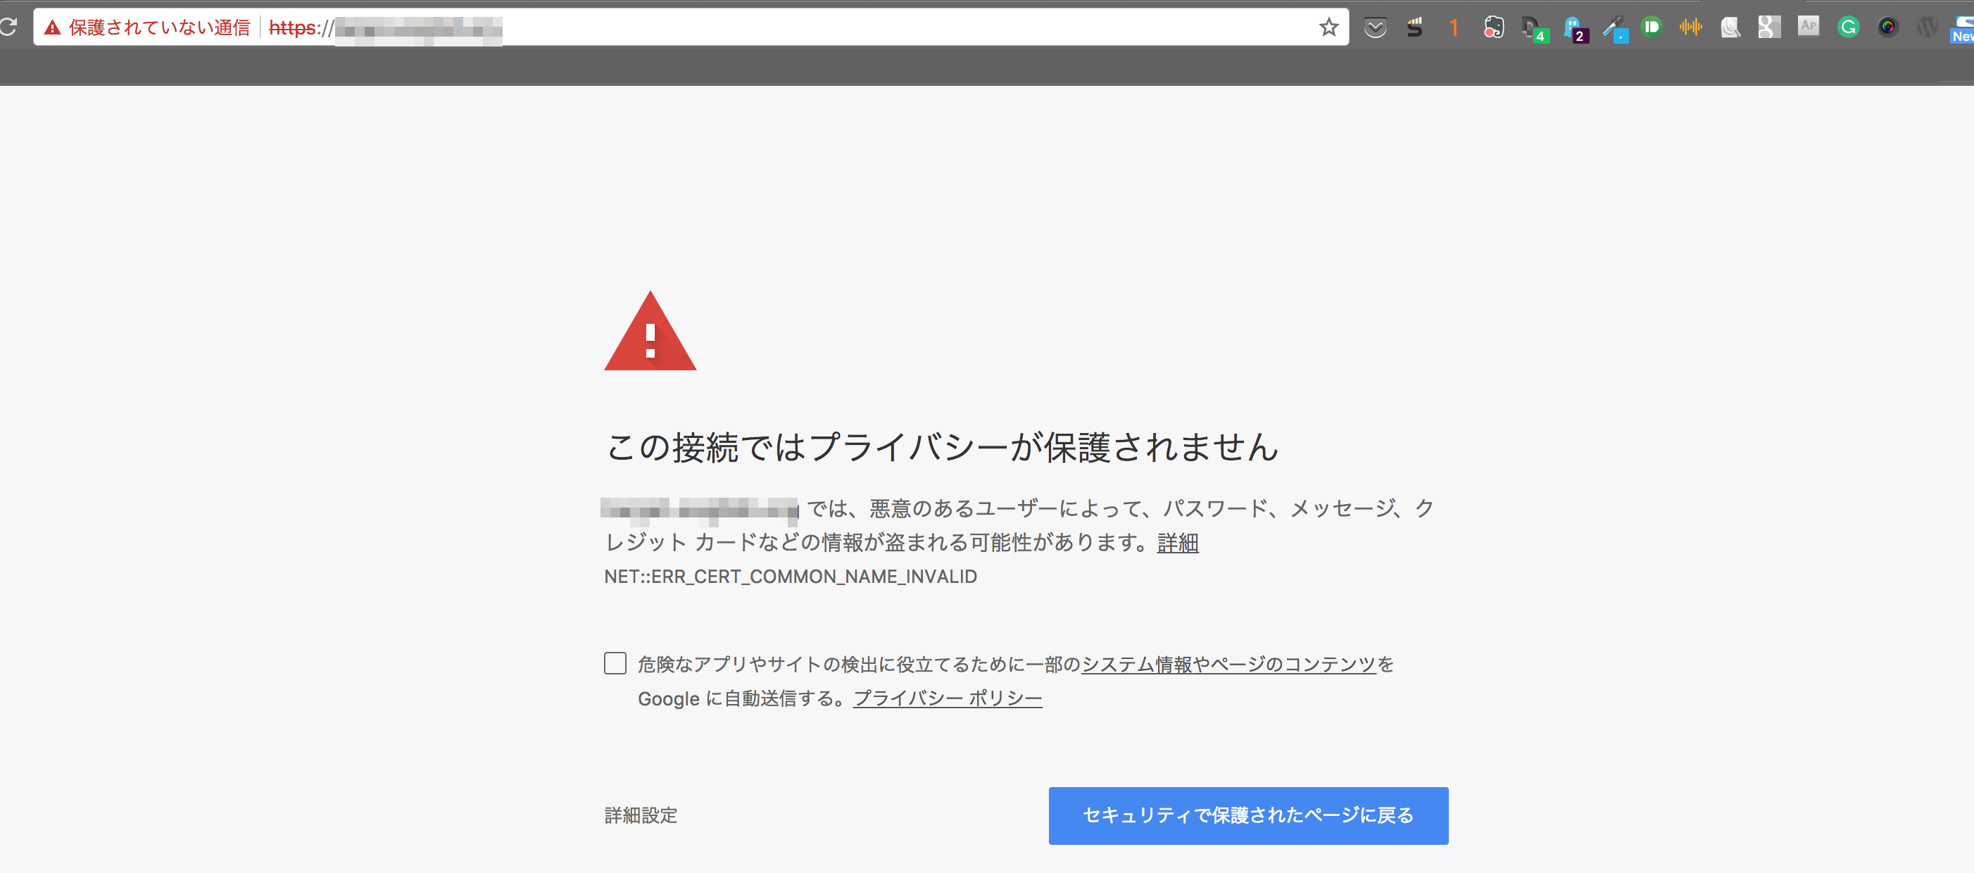
Task: Open the camera lens extension icon
Action: click(1890, 27)
